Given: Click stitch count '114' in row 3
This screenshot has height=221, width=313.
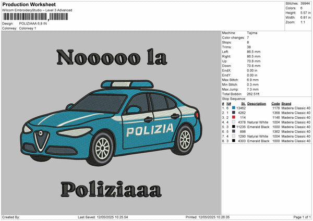Looking at the screenshot, I should (x=243, y=117).
